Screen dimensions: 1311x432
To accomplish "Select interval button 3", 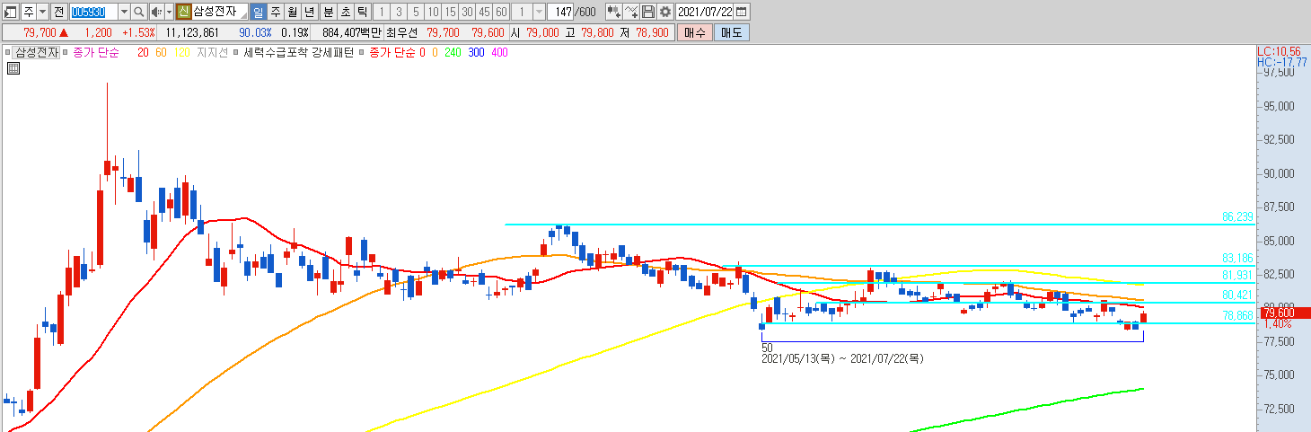I will pos(399,12).
